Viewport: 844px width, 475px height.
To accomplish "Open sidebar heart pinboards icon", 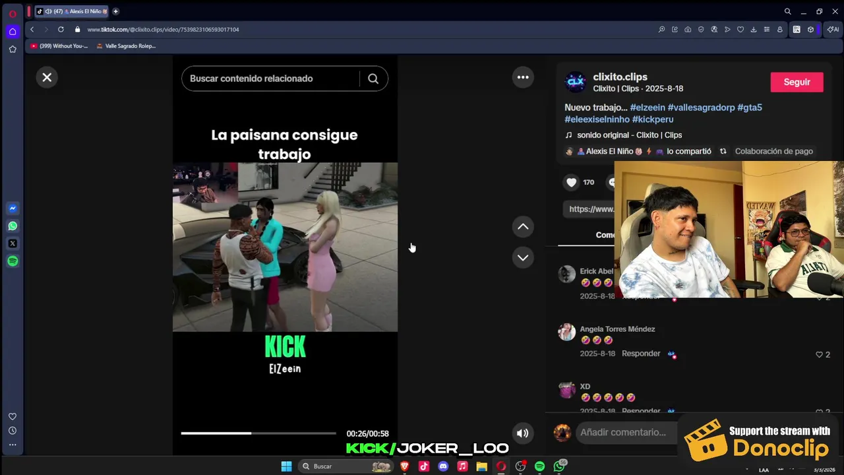I will [13, 416].
